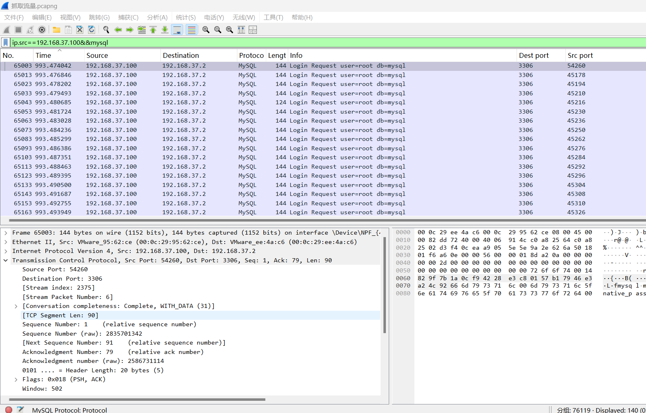Screen dimensions: 646x413
Task: Edit capture file properties in status bar
Action: coord(20,410)
